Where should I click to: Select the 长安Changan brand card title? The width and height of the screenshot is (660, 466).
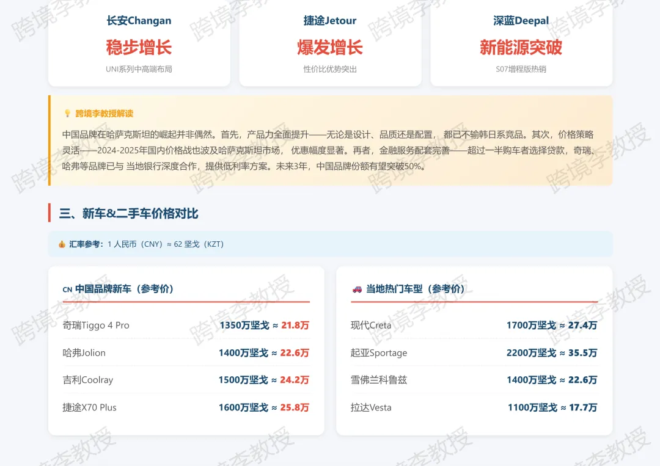point(139,21)
